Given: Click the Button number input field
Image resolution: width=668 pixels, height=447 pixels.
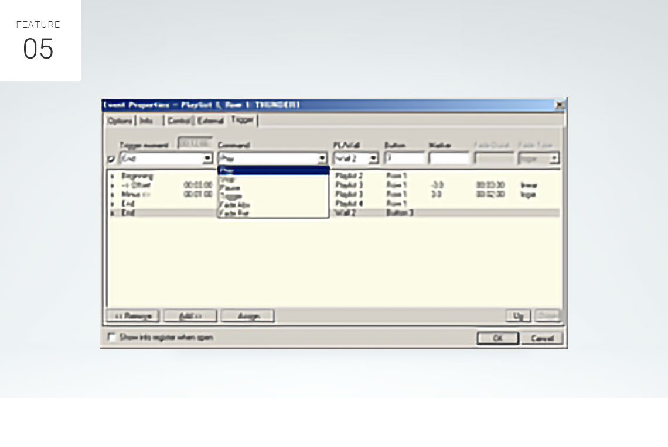Looking at the screenshot, I should [404, 159].
